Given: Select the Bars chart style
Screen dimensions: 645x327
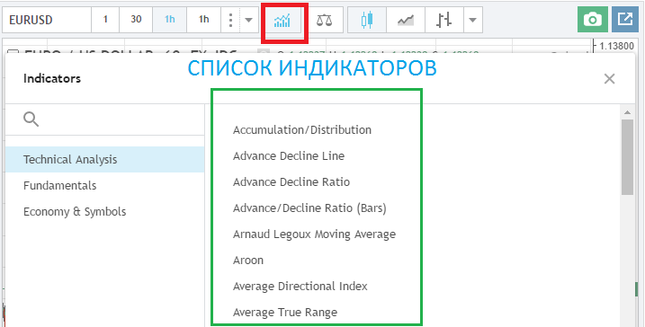Looking at the screenshot, I should coord(443,20).
